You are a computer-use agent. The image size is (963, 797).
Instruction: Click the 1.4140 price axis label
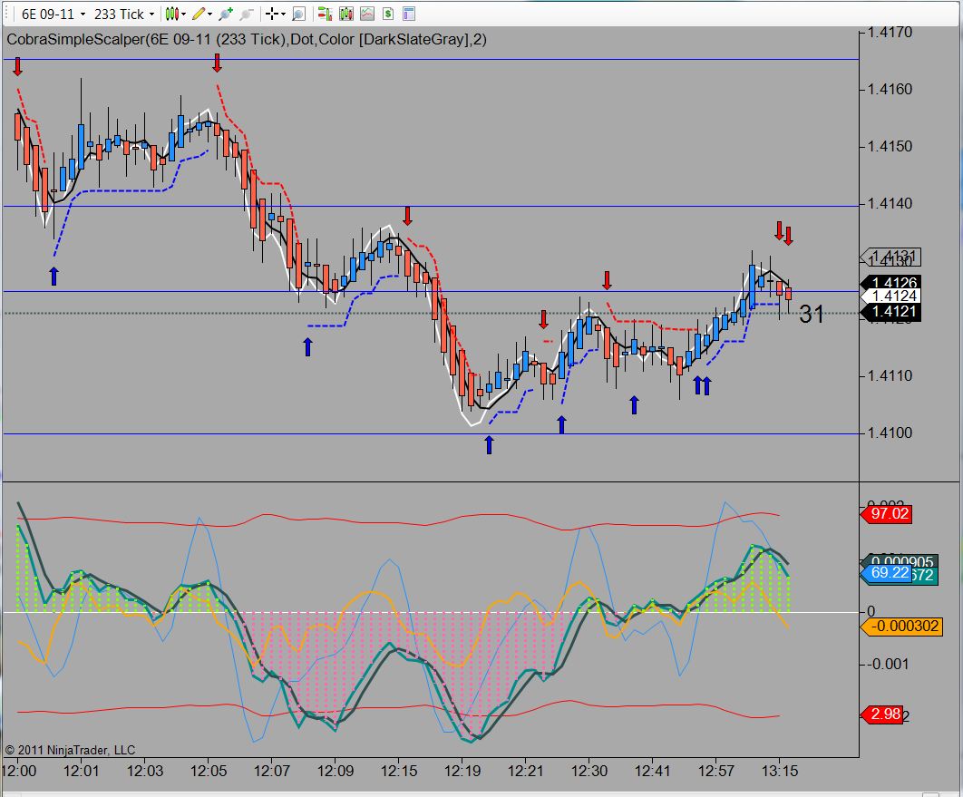point(889,204)
